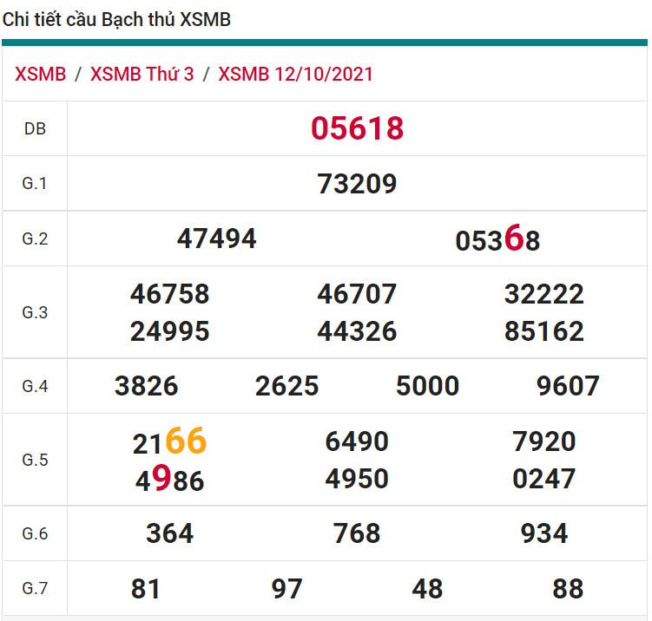The image size is (652, 621).
Task: Select the G.7 number 88
Action: 568,589
